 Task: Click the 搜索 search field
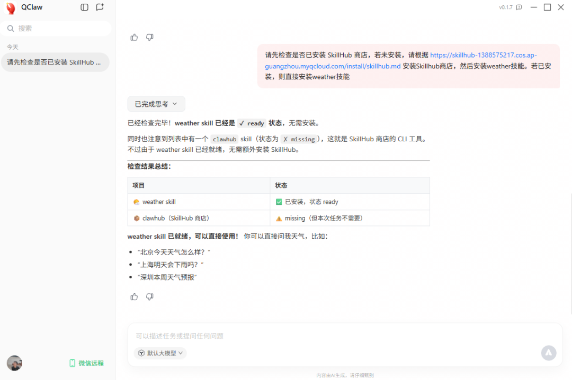(x=56, y=29)
